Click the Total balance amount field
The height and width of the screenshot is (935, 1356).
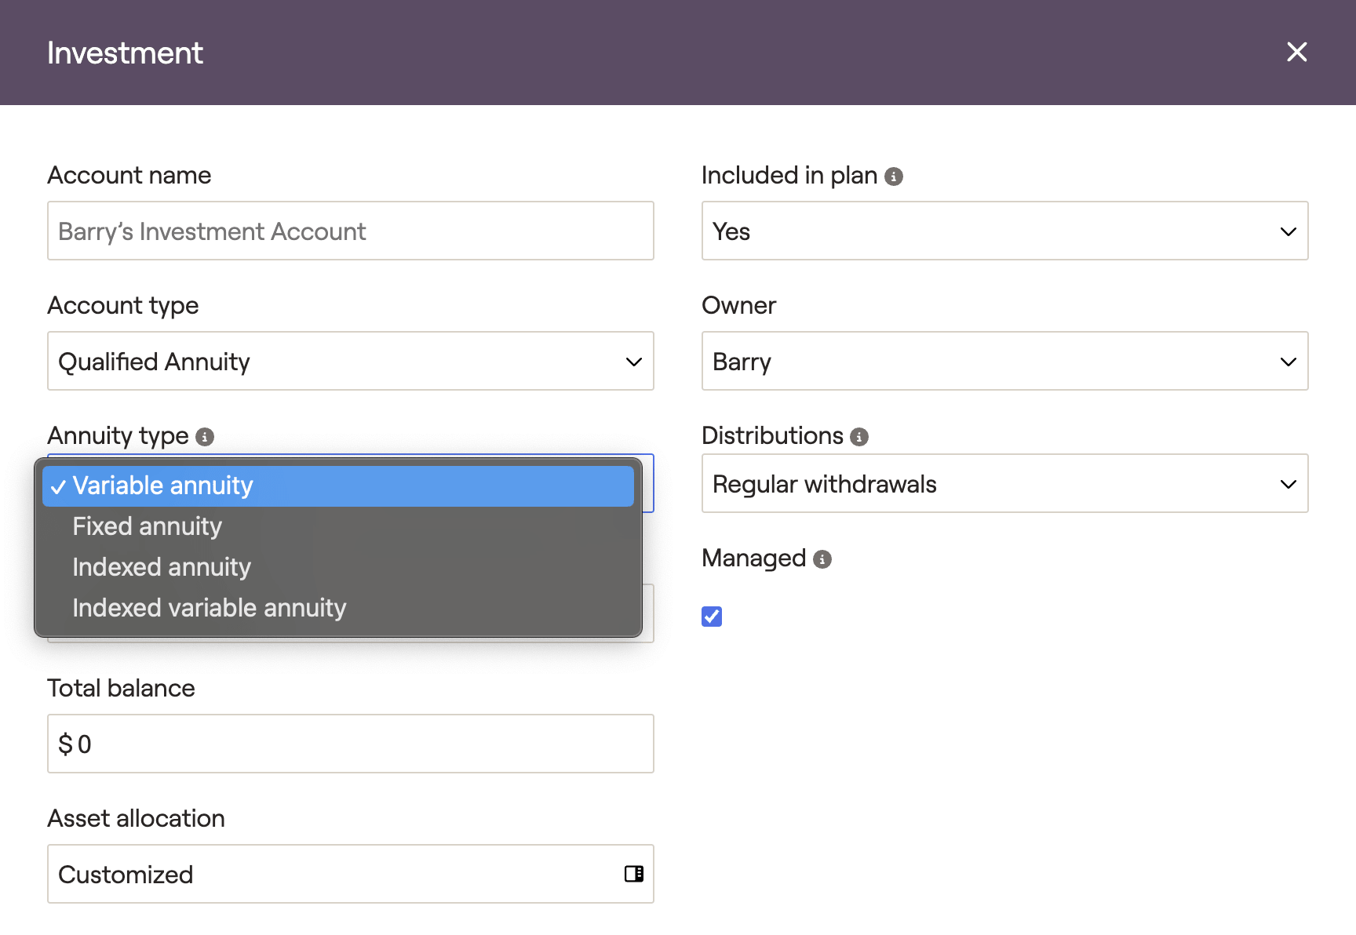click(x=350, y=744)
